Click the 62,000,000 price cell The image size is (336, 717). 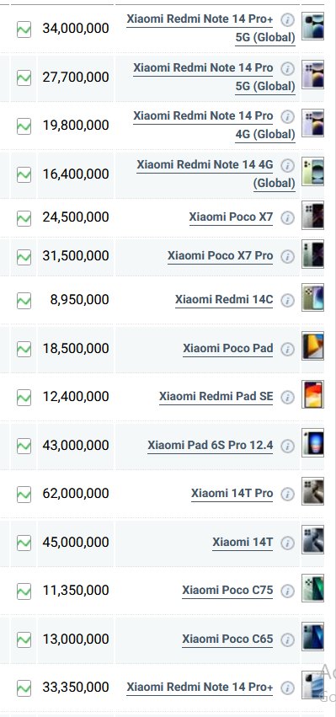76,494
